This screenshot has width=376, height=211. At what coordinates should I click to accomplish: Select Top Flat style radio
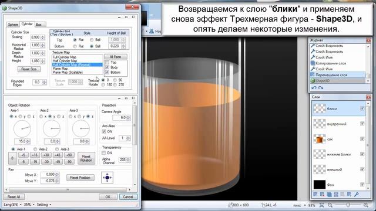pos(75,40)
